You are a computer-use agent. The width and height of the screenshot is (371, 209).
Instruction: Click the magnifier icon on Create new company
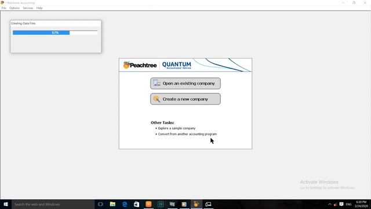click(157, 99)
